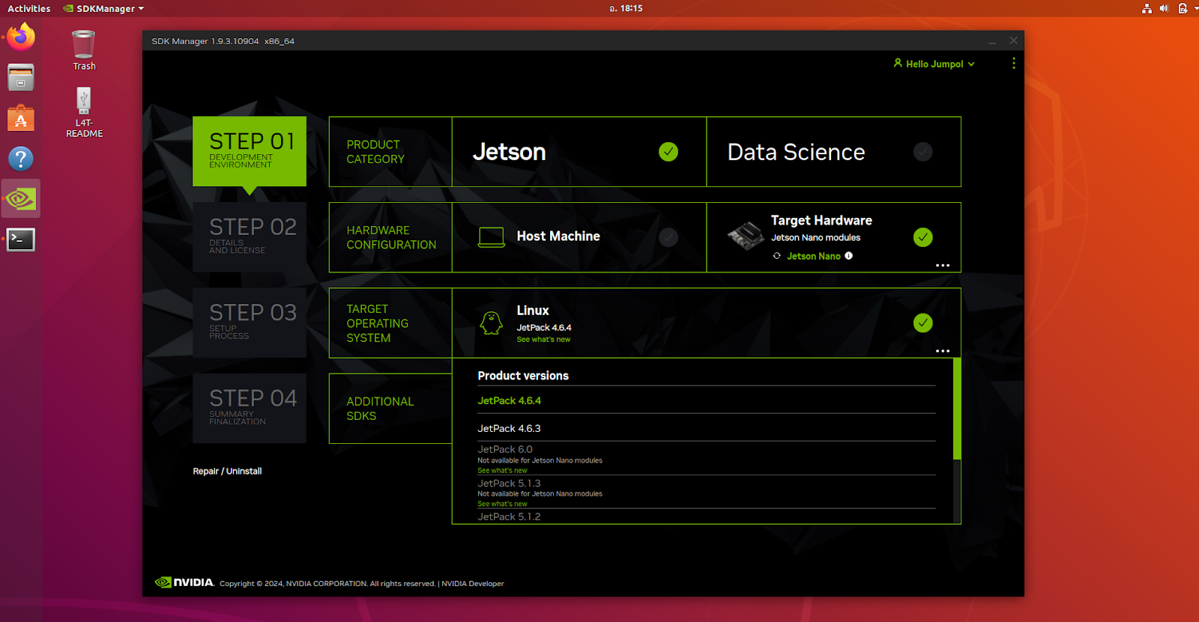Image resolution: width=1199 pixels, height=622 pixels.
Task: Open the system power tray icon
Action: coord(1183,8)
